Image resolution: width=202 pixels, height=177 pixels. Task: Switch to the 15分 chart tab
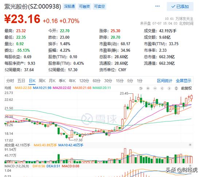pos(120,81)
